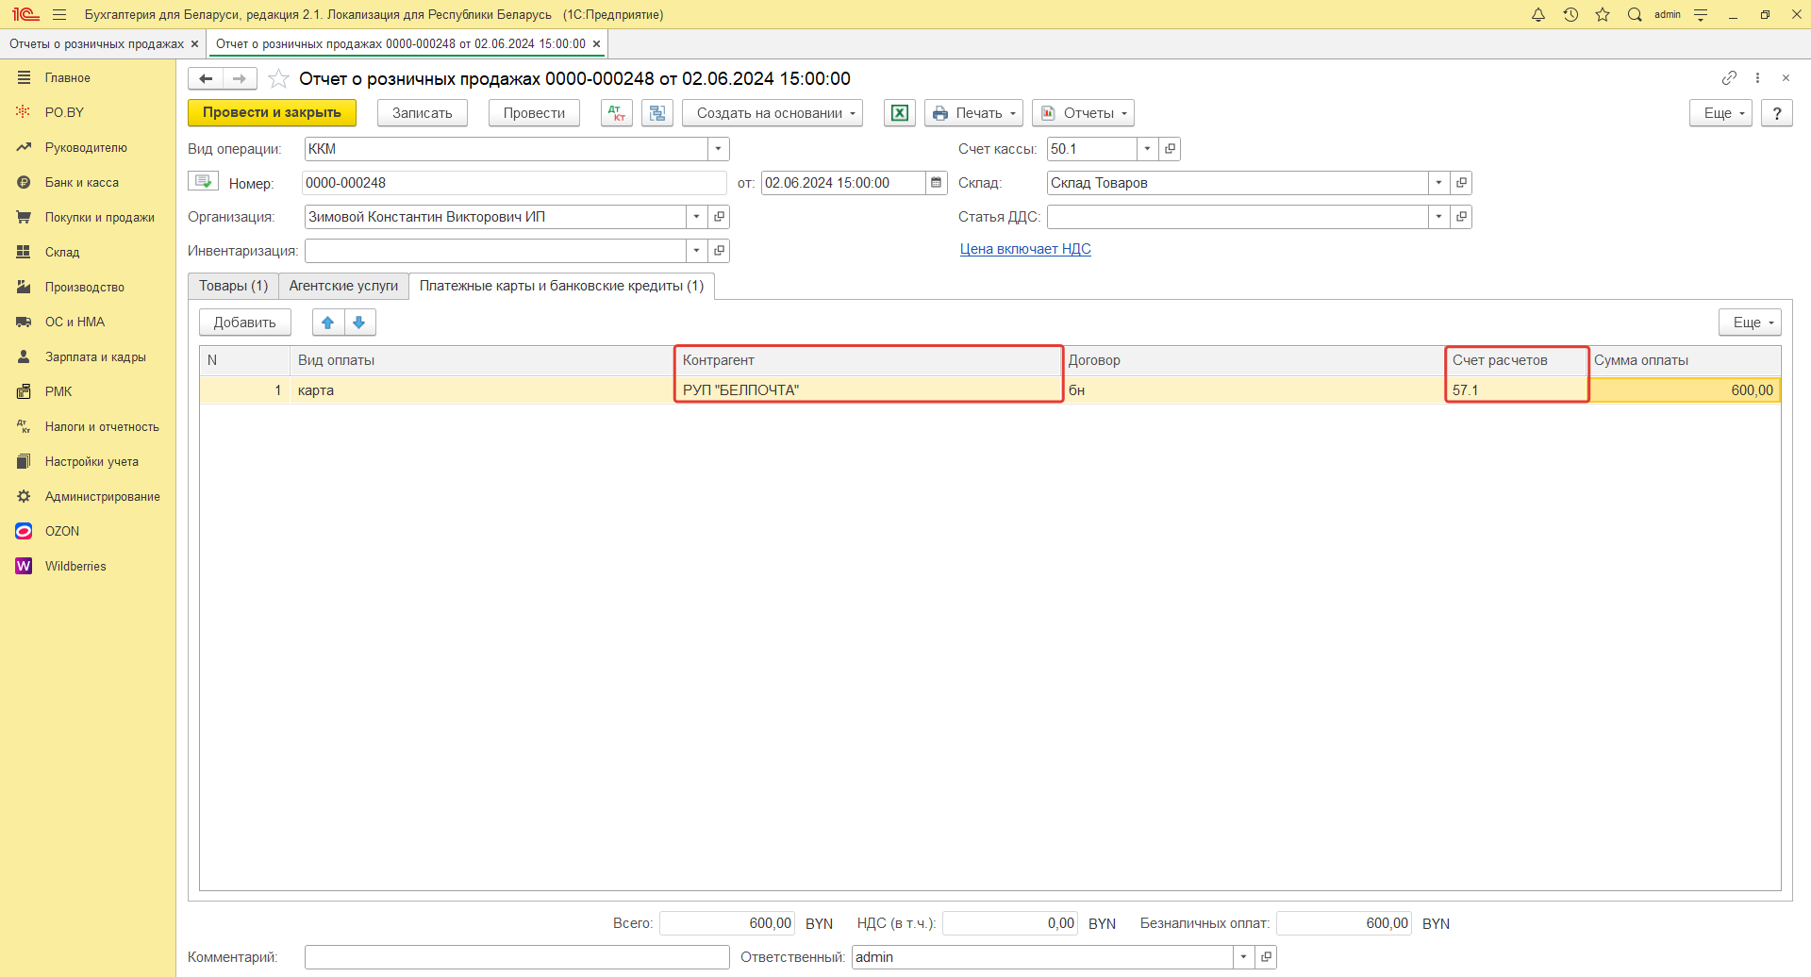This screenshot has height=977, width=1811.
Task: Go back with the left arrow button
Action: tap(206, 78)
